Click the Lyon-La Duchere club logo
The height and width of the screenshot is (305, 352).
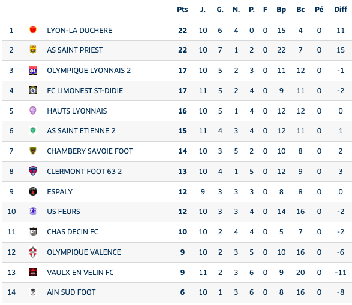[x=33, y=30]
